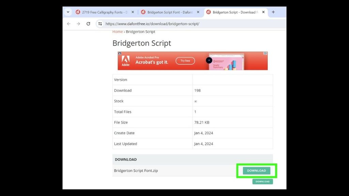349x196 pixels.
Task: Click the Adobe logo in the banner
Action: [126, 61]
